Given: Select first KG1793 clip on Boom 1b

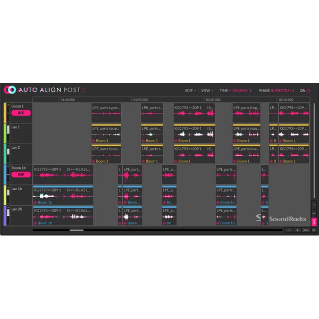Looking at the screenshot, I should coord(62,174).
